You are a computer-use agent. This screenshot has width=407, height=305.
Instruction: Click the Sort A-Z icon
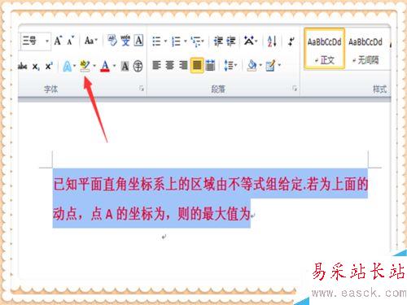click(x=272, y=41)
